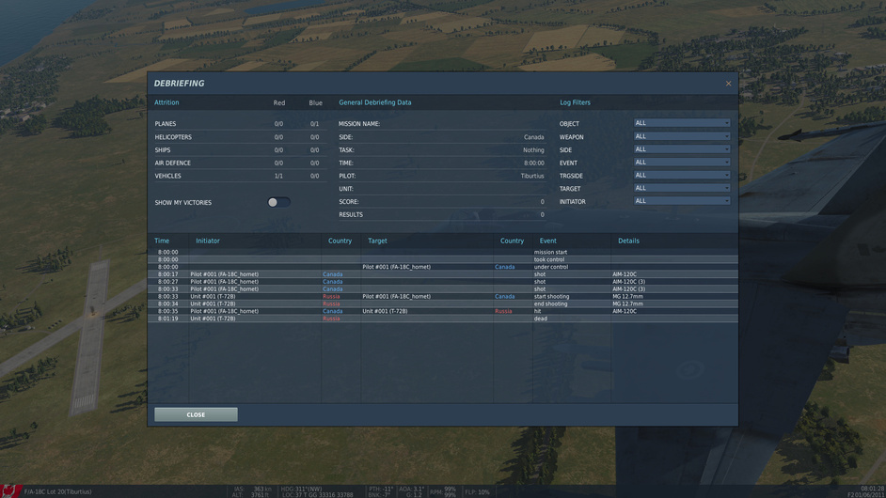
Task: Open the INITIATOR filter dropdown
Action: click(x=682, y=201)
